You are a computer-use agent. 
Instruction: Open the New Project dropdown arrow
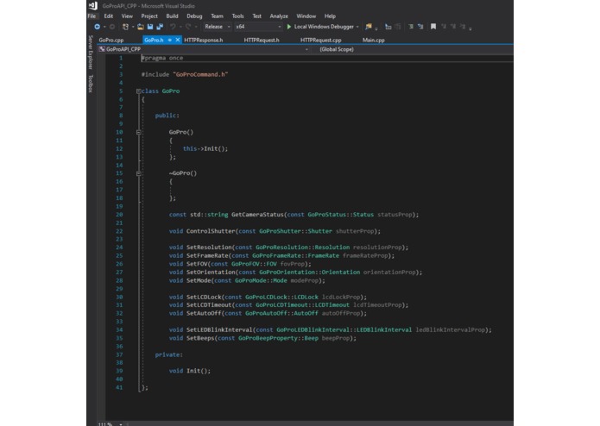133,27
